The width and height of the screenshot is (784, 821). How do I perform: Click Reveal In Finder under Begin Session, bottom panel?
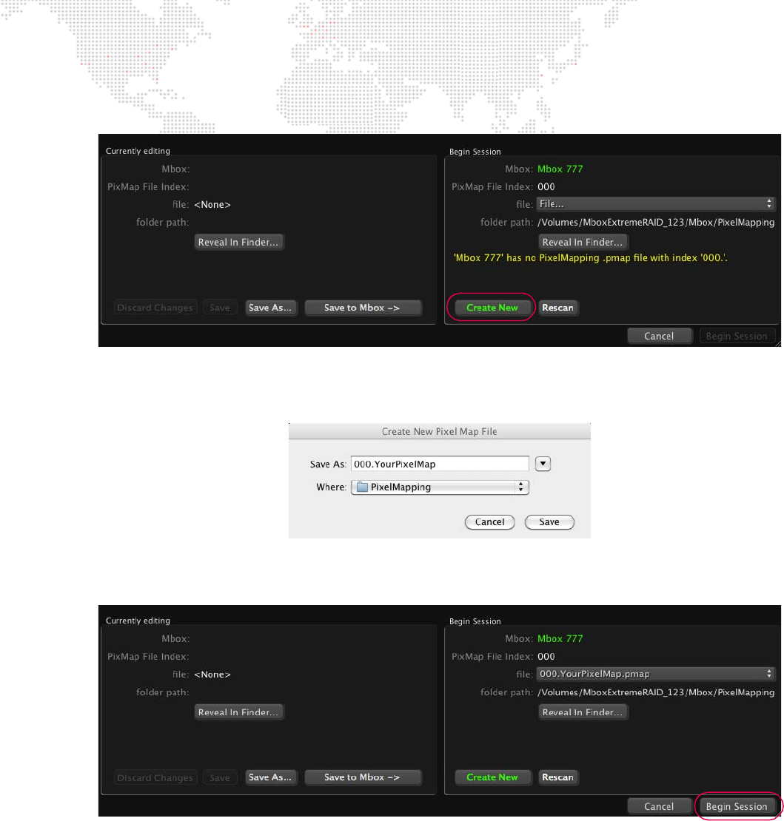click(582, 712)
